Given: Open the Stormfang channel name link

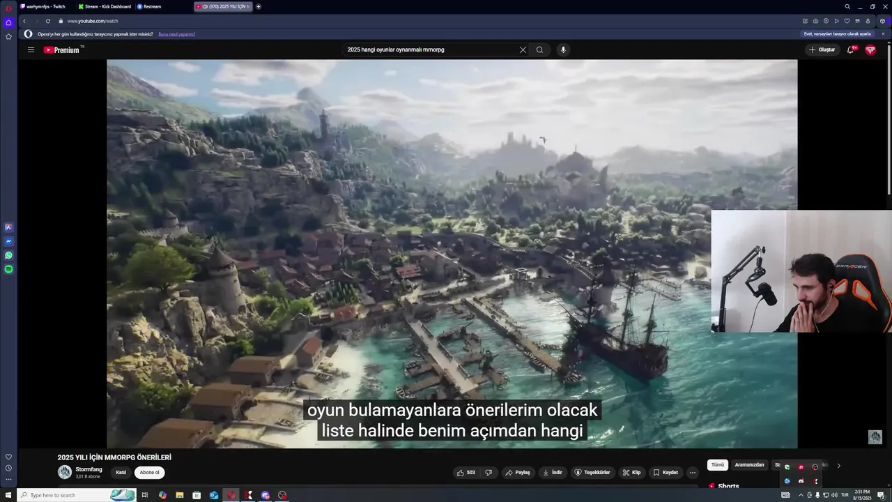Looking at the screenshot, I should click(89, 469).
